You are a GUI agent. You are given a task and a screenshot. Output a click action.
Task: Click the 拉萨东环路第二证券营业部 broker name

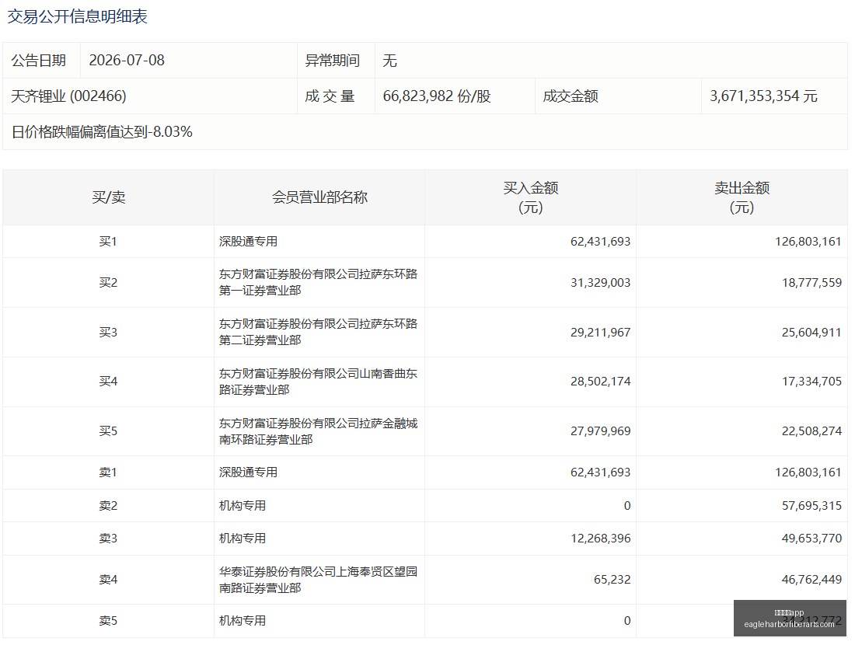[318, 332]
